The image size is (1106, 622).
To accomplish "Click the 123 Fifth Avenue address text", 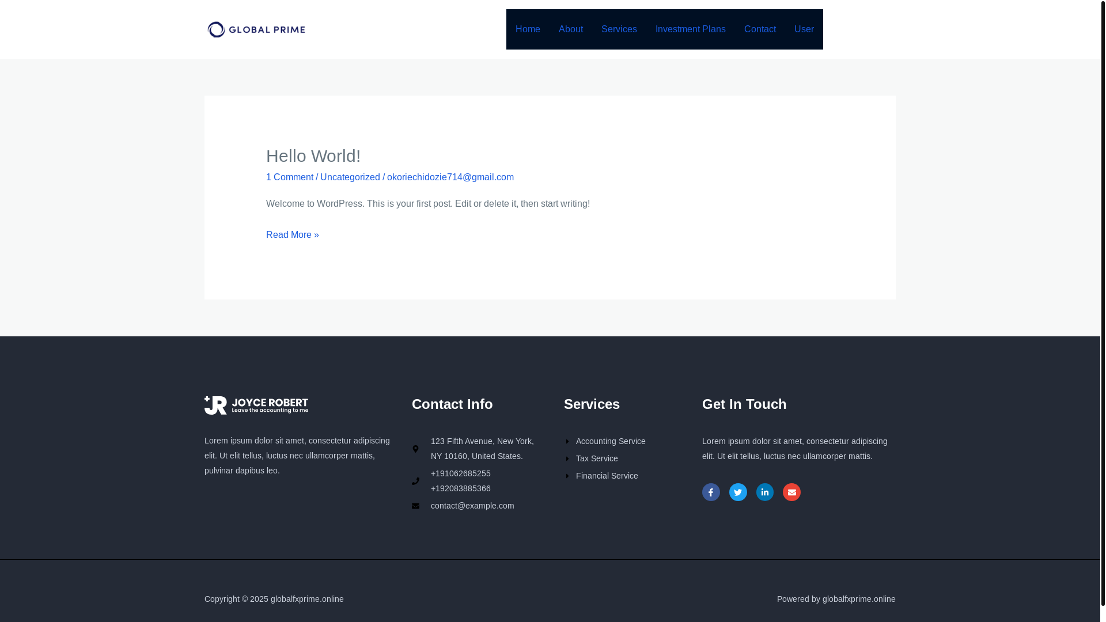I will [x=482, y=449].
